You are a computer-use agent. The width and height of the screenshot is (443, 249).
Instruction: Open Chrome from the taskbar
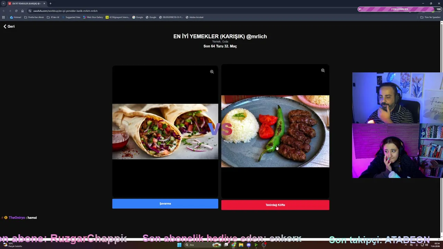click(x=234, y=245)
